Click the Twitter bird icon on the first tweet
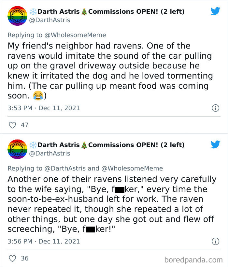Viewport: 228px width, 267px height. tap(215, 11)
